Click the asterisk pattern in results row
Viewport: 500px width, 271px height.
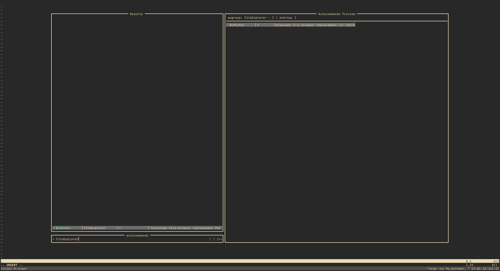point(120,228)
